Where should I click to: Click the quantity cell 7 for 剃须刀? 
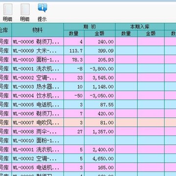click(74, 113)
